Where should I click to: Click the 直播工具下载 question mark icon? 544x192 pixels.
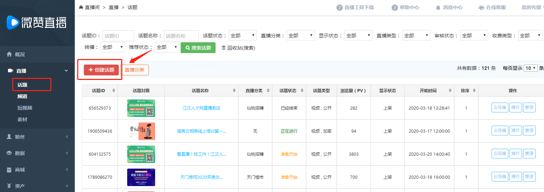coord(339,8)
